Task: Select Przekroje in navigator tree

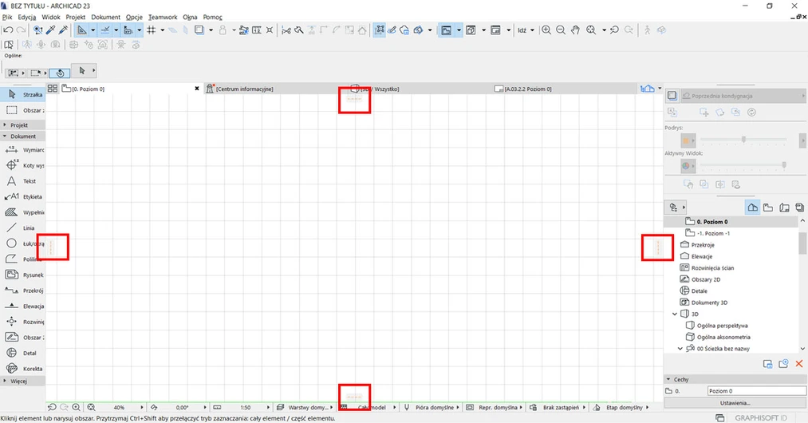Action: tap(703, 245)
